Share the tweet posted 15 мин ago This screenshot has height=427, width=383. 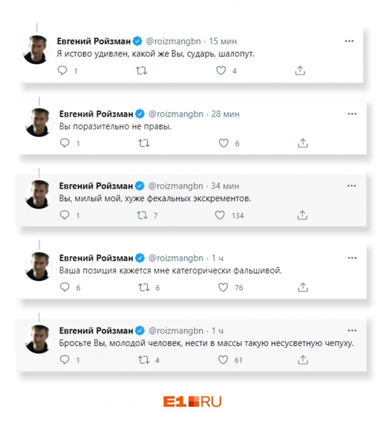300,71
